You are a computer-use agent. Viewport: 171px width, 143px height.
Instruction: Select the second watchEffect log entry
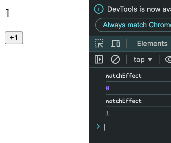[x=124, y=101]
